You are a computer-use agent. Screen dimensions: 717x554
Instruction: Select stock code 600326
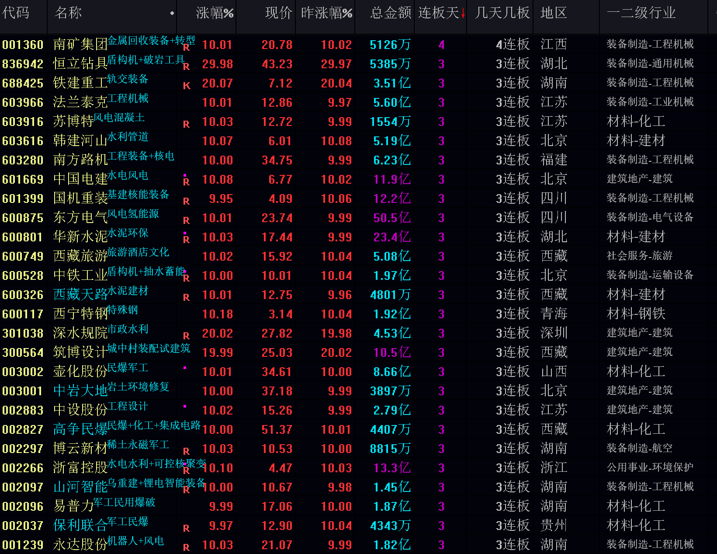tap(23, 295)
